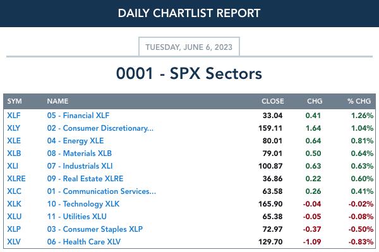Open the XLRE symbol link

click(x=16, y=179)
